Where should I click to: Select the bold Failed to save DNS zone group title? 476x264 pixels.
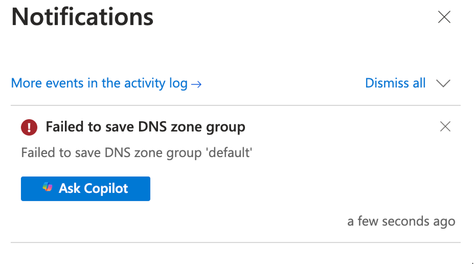145,127
